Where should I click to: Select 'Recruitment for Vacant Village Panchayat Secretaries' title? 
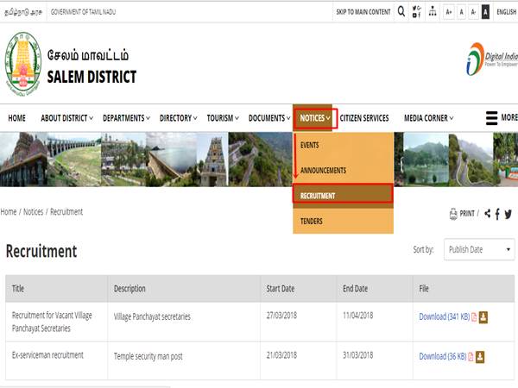coord(52,322)
